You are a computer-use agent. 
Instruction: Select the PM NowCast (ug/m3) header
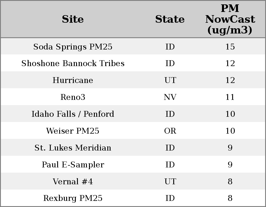(x=230, y=19)
